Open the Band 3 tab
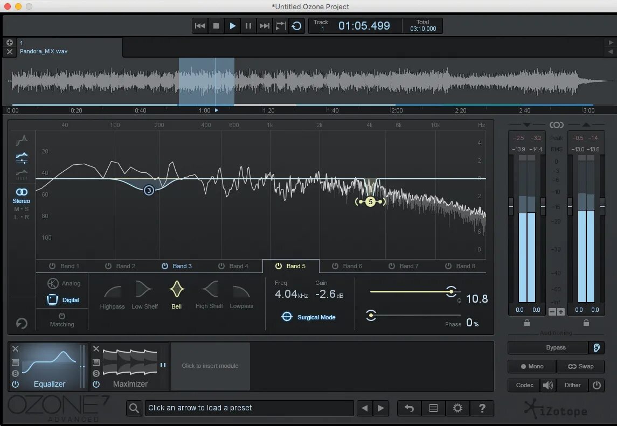This screenshot has height=426, width=617. (182, 266)
